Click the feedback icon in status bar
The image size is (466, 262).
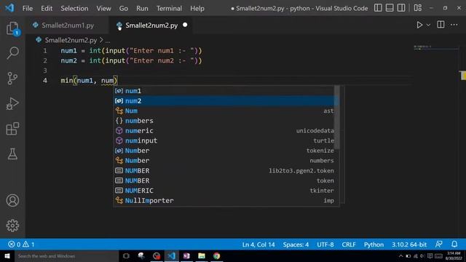(x=438, y=245)
